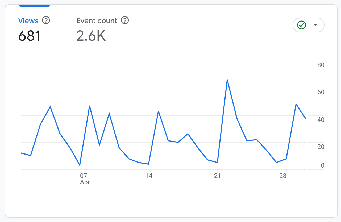
Task: Click the 60 label on the y-axis
Action: (x=321, y=92)
